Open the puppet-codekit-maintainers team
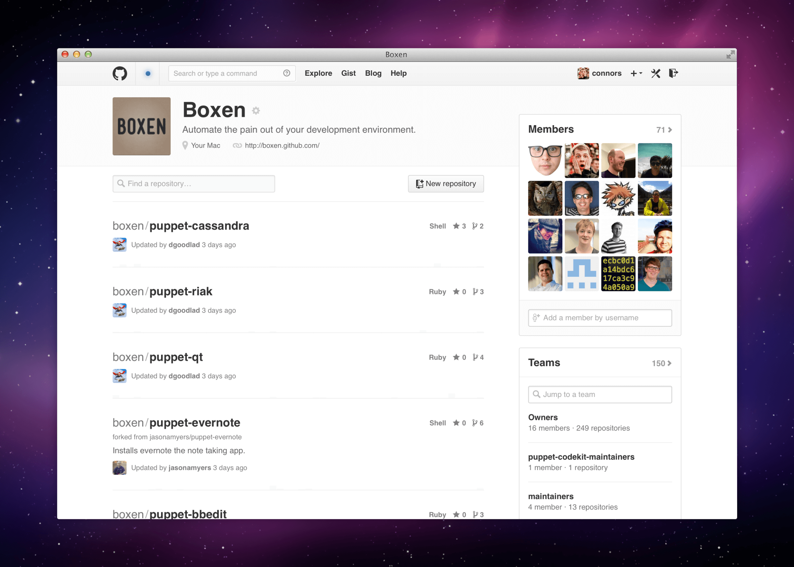Viewport: 794px width, 567px height. [x=581, y=457]
